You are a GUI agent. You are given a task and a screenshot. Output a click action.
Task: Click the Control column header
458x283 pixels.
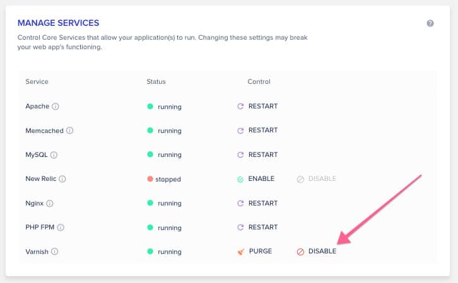point(259,82)
